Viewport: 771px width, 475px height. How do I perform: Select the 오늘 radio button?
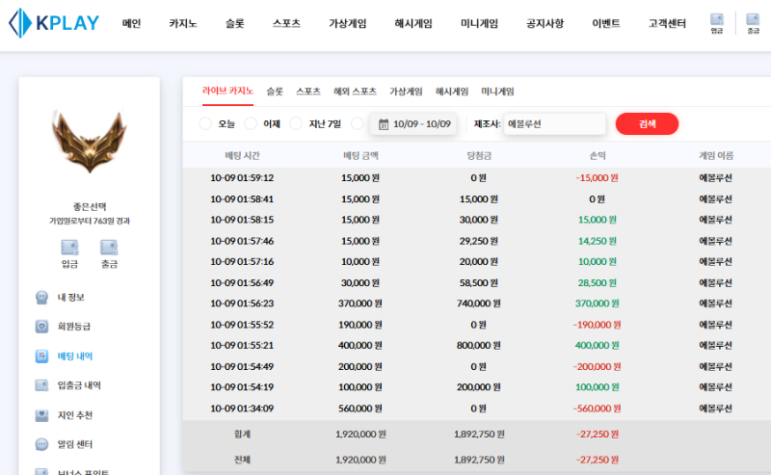(205, 123)
